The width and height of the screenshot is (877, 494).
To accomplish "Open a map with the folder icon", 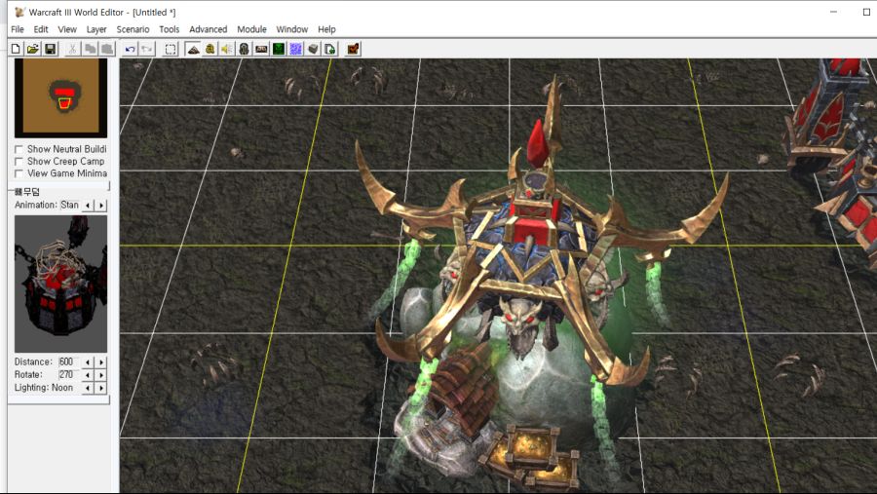I will click(33, 50).
